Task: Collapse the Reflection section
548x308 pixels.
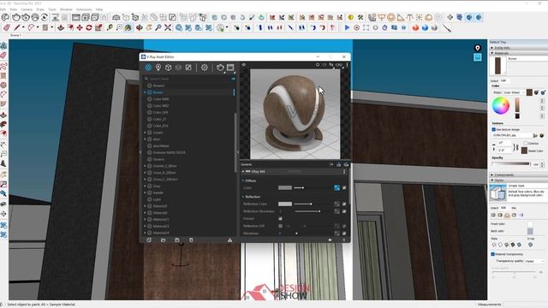Action: [243, 197]
